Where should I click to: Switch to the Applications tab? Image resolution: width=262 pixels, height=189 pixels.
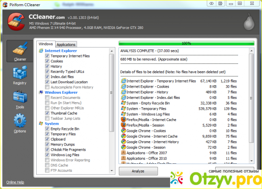click(x=66, y=45)
